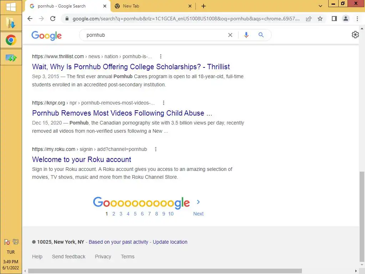Open the tab search dropdown arrow

tap(320, 6)
